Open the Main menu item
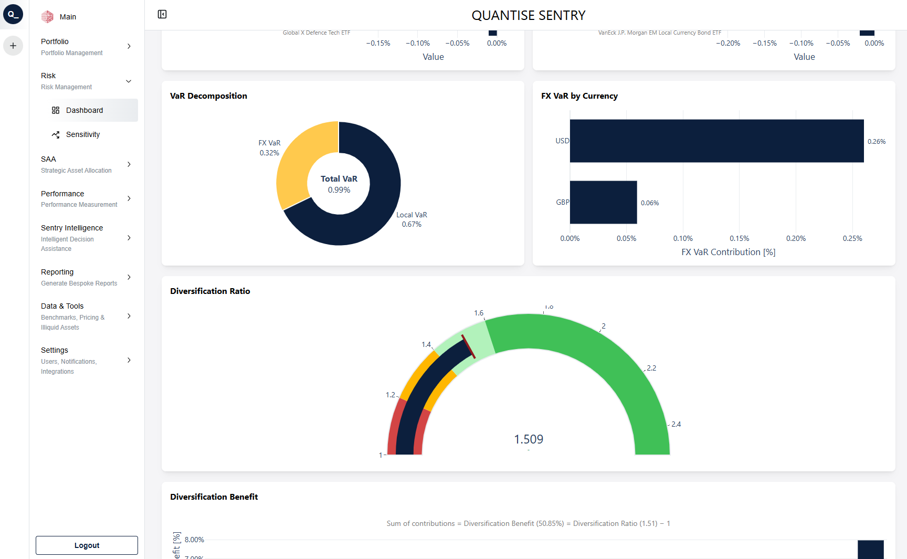Viewport: 907px width, 559px height. (67, 16)
